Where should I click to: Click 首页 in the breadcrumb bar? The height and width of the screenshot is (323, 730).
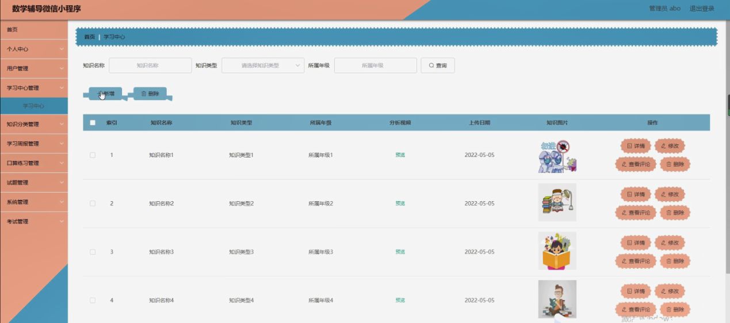coord(89,37)
